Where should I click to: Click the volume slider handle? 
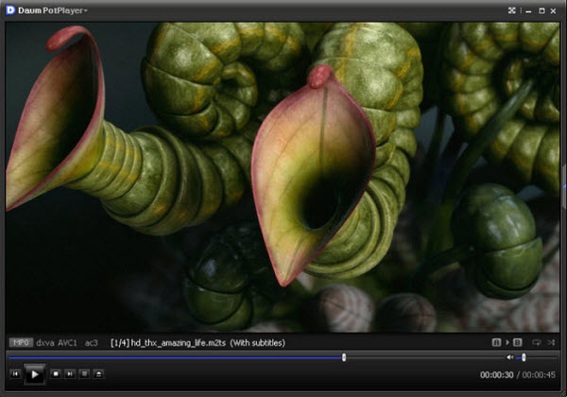tap(524, 357)
